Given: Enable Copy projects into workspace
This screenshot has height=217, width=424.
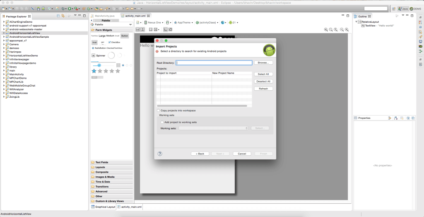Looking at the screenshot, I should pos(159,111).
